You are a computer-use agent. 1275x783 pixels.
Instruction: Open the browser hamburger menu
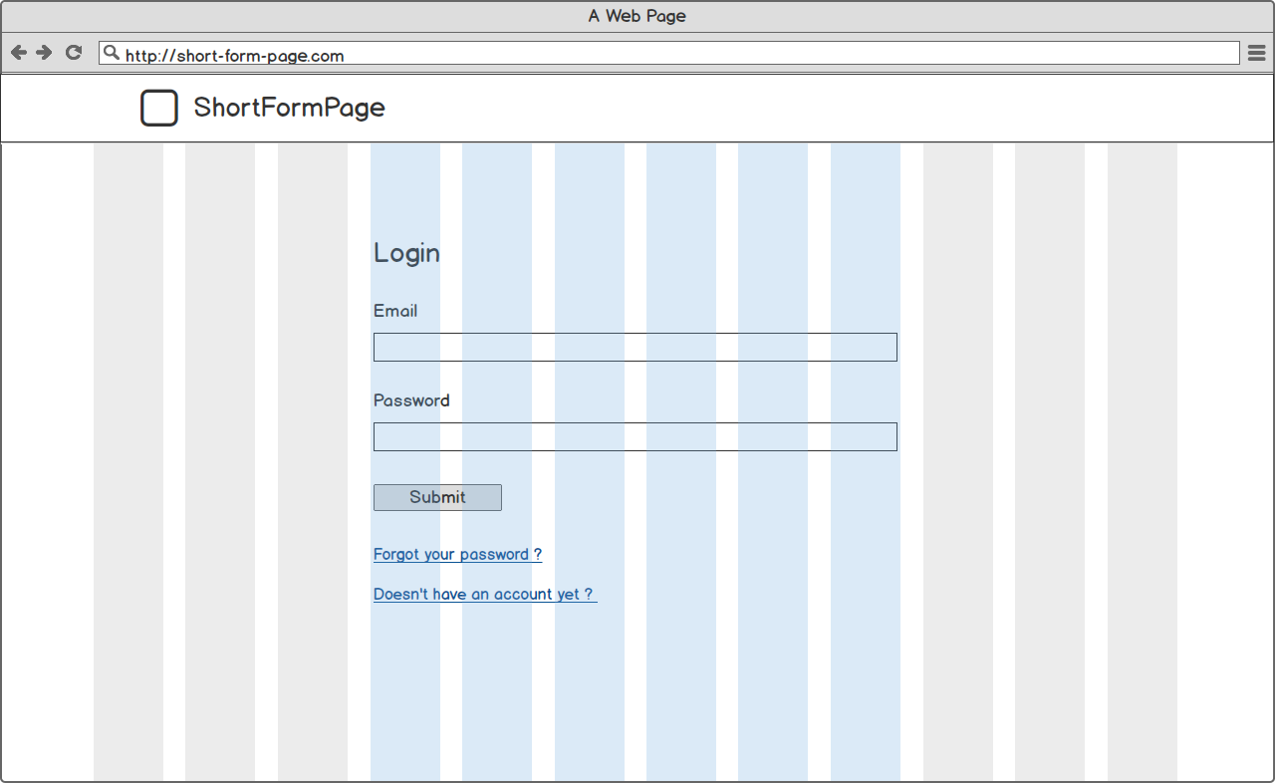tap(1257, 53)
